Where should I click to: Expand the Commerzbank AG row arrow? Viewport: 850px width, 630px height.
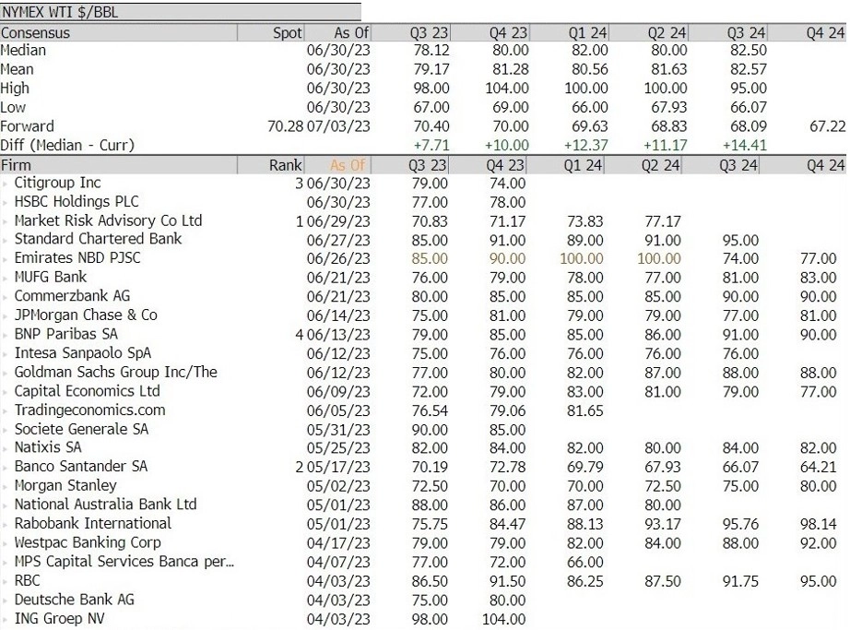pyautogui.click(x=6, y=297)
